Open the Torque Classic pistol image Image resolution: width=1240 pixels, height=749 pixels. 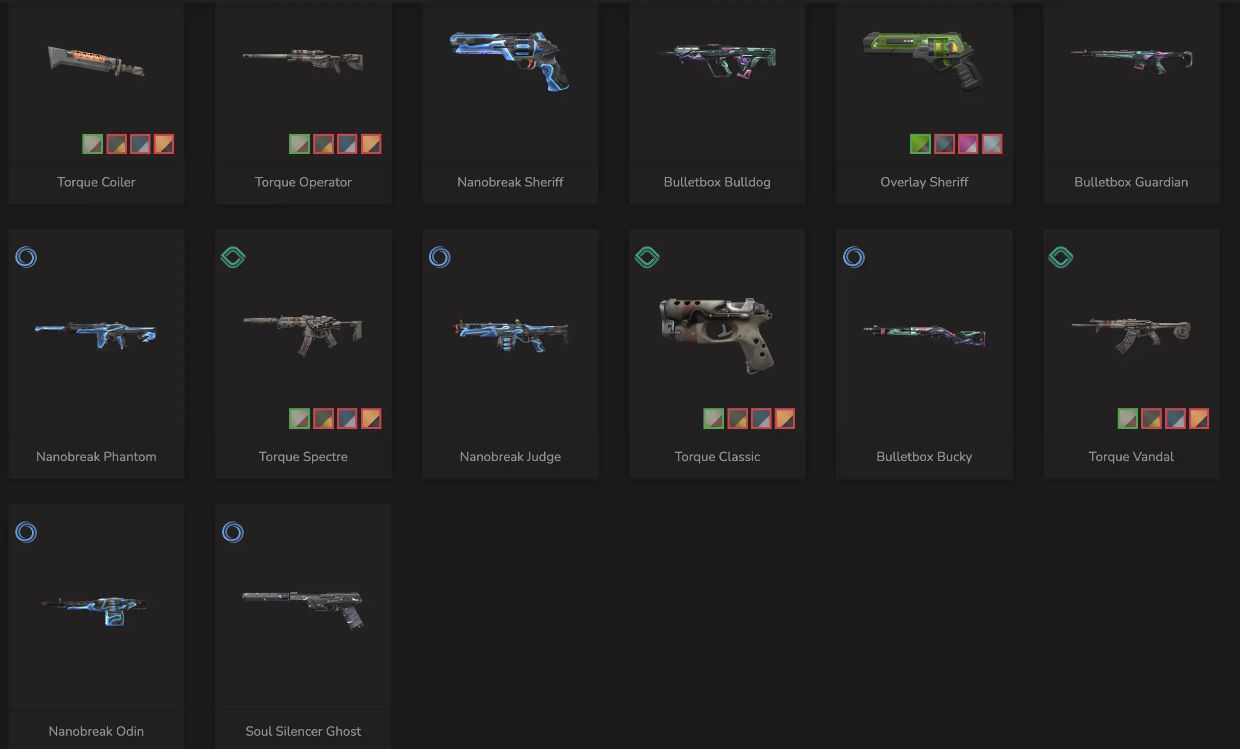717,336
